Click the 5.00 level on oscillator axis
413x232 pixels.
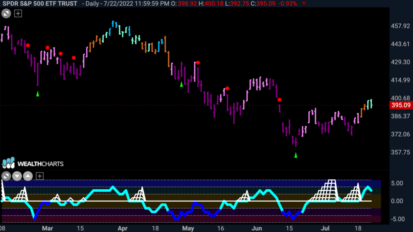tap(397, 183)
